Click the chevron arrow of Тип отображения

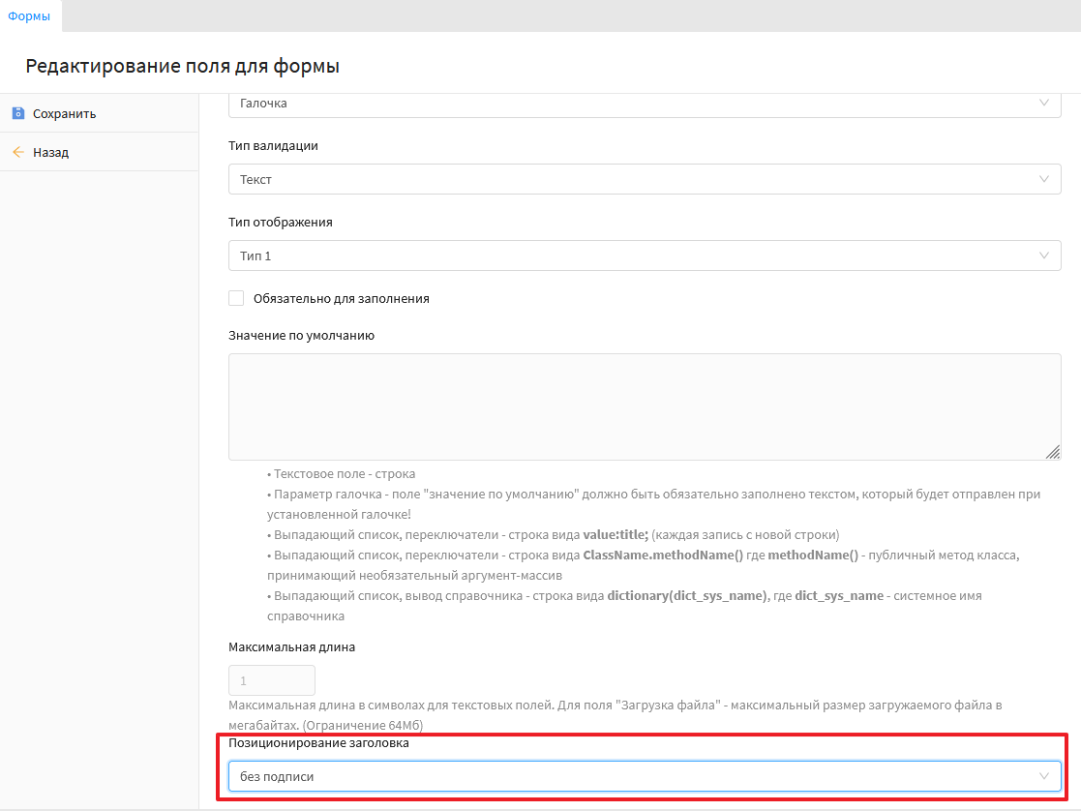point(1043,255)
